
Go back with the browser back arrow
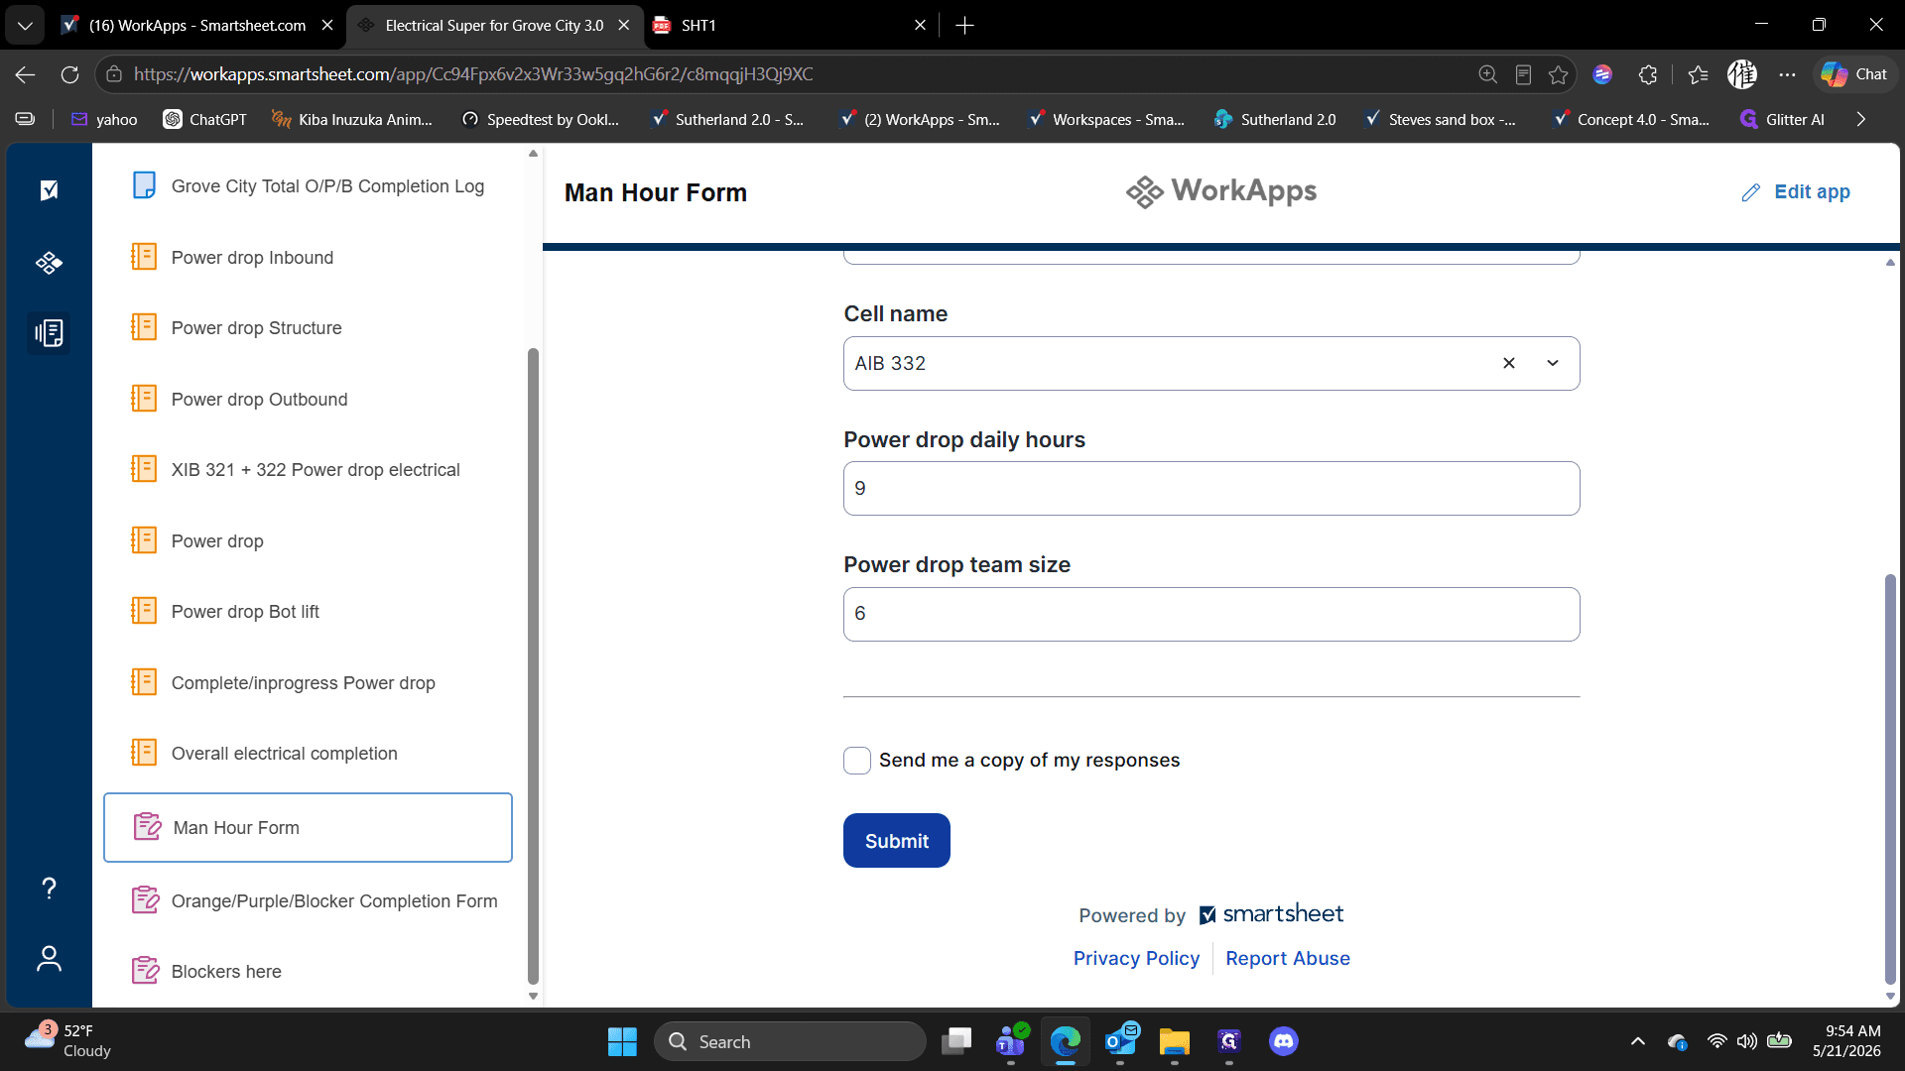25,74
